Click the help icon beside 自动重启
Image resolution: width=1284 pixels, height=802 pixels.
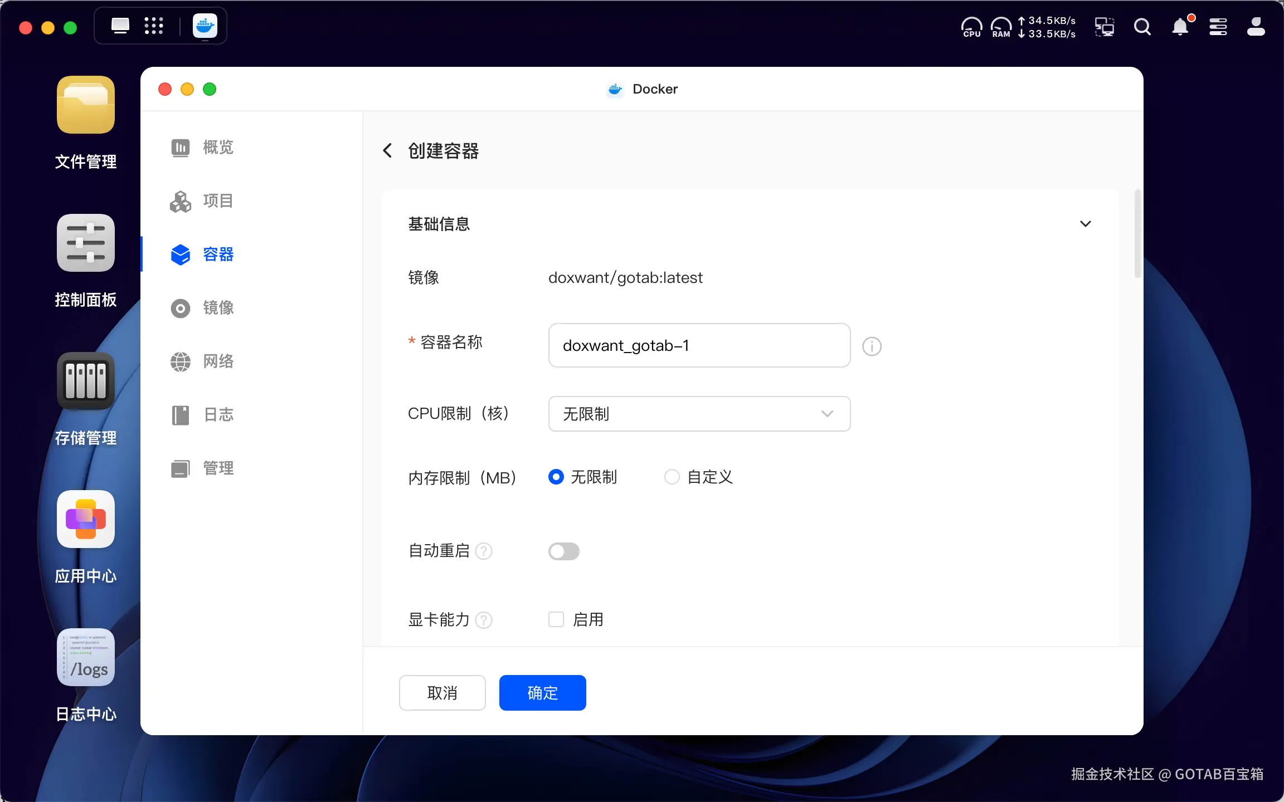[484, 551]
